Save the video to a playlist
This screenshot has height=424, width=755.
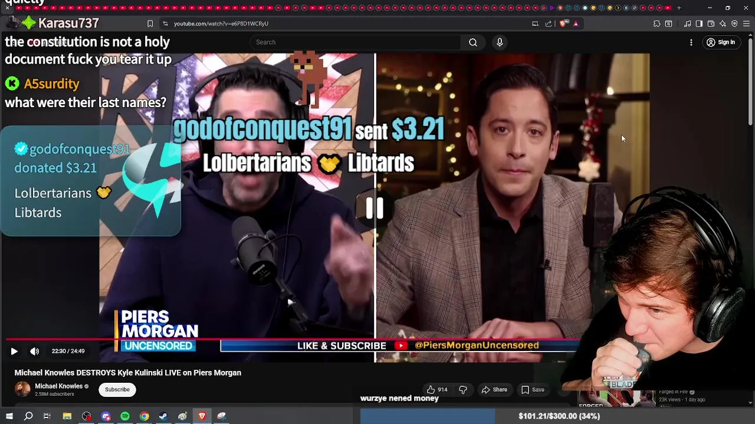[533, 390]
